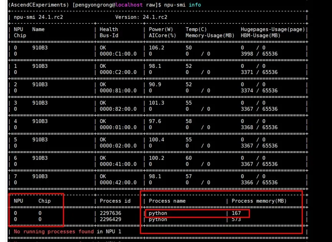The width and height of the screenshot is (332, 242).
Task: Select bus id 0000:82:00.0
Action: click(118, 109)
